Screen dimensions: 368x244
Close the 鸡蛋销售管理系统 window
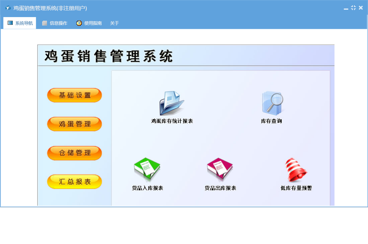tap(361, 8)
